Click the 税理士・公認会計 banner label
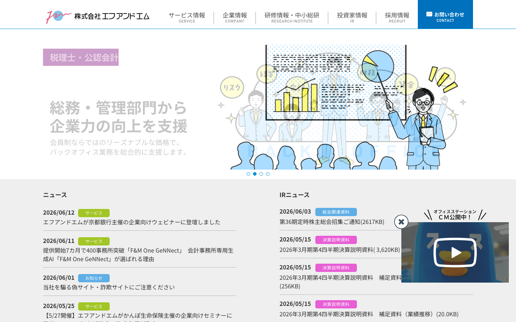Image resolution: width=516 pixels, height=322 pixels. 81,57
